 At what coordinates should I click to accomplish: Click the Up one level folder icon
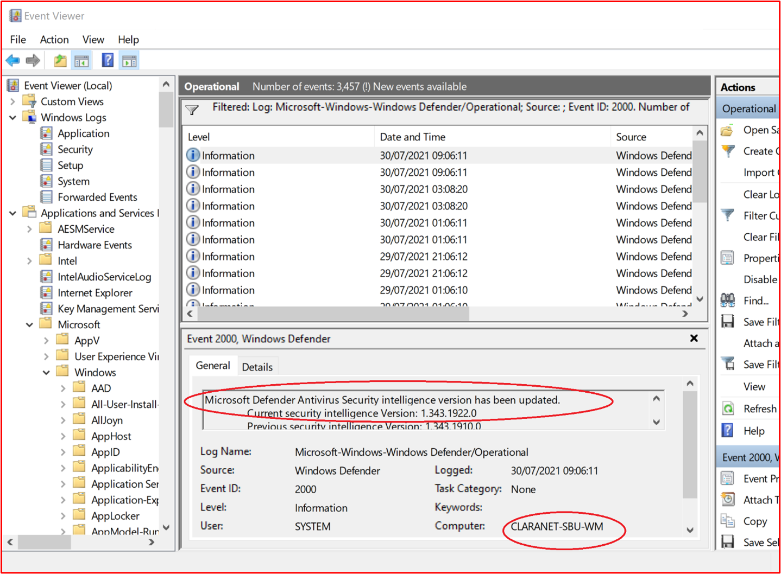coord(60,61)
